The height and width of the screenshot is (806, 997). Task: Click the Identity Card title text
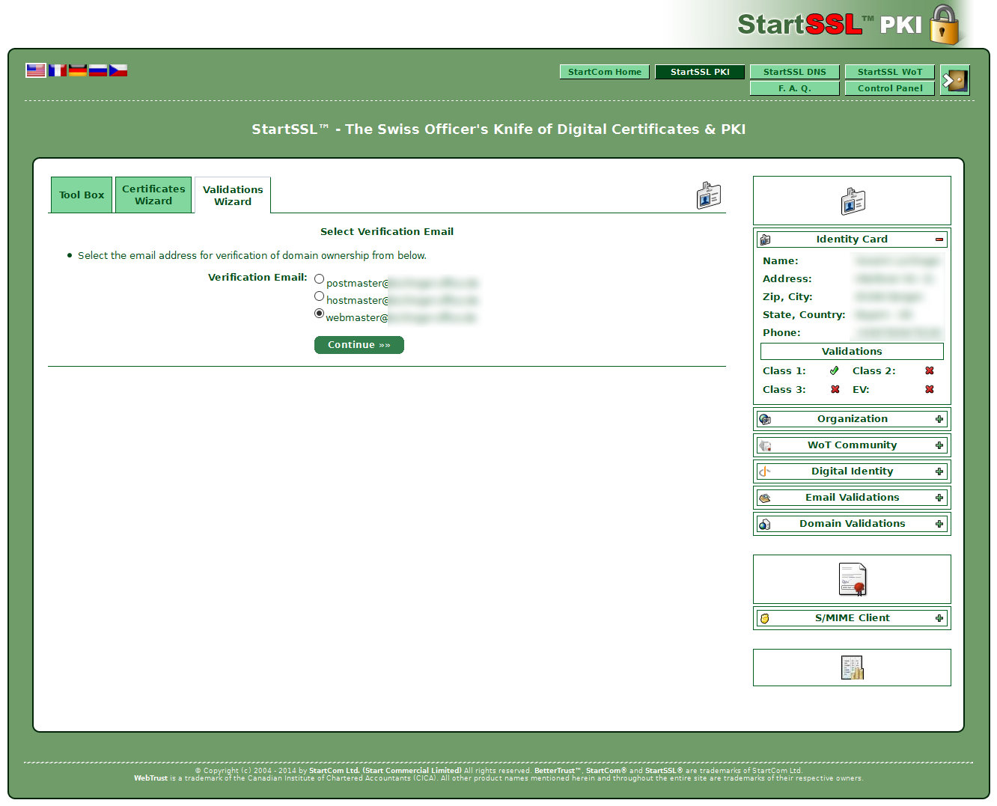852,239
